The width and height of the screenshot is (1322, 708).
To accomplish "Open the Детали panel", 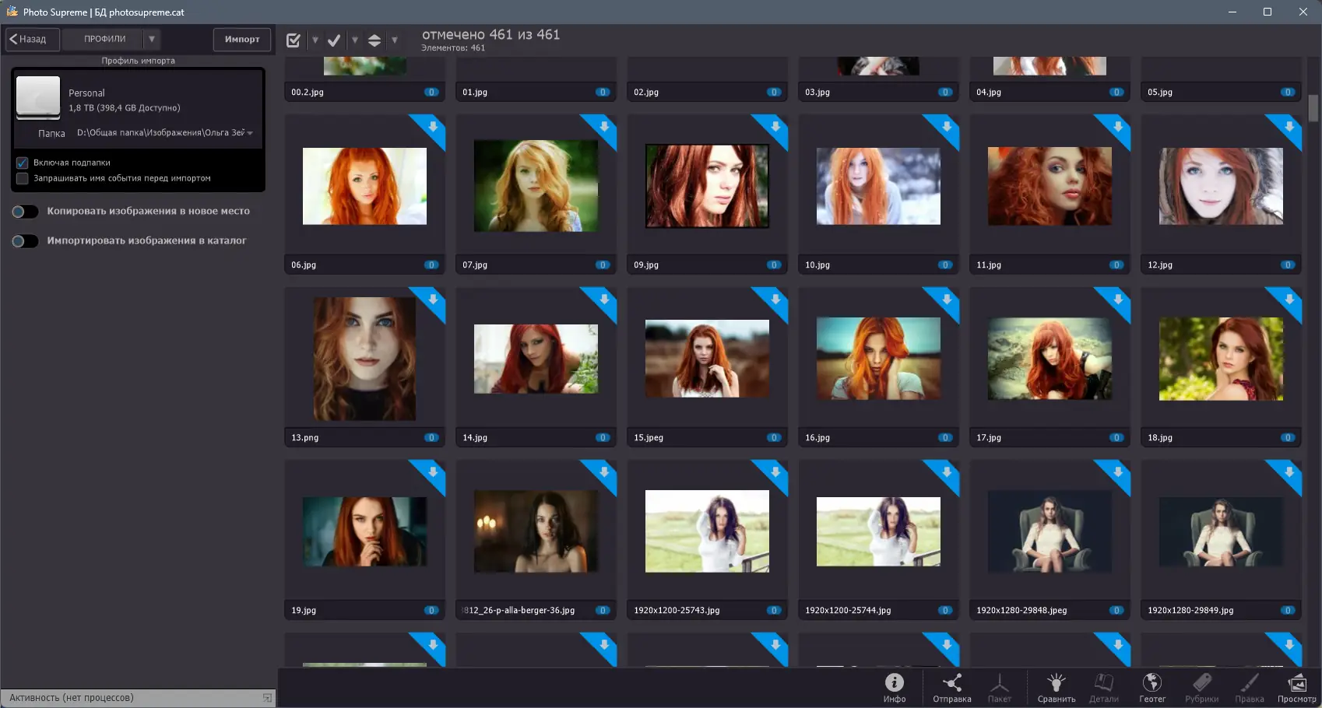I will (x=1103, y=688).
